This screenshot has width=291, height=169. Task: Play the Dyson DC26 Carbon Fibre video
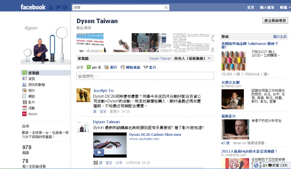[x=110, y=145]
